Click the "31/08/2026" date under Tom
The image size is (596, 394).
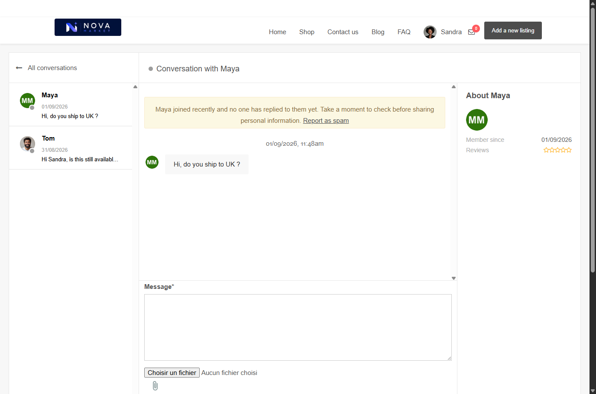[x=55, y=150]
